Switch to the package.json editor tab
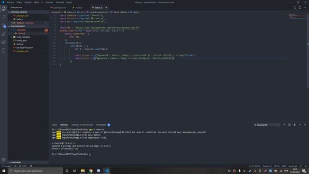Image resolution: width=309 pixels, height=174 pixels. click(59, 8)
